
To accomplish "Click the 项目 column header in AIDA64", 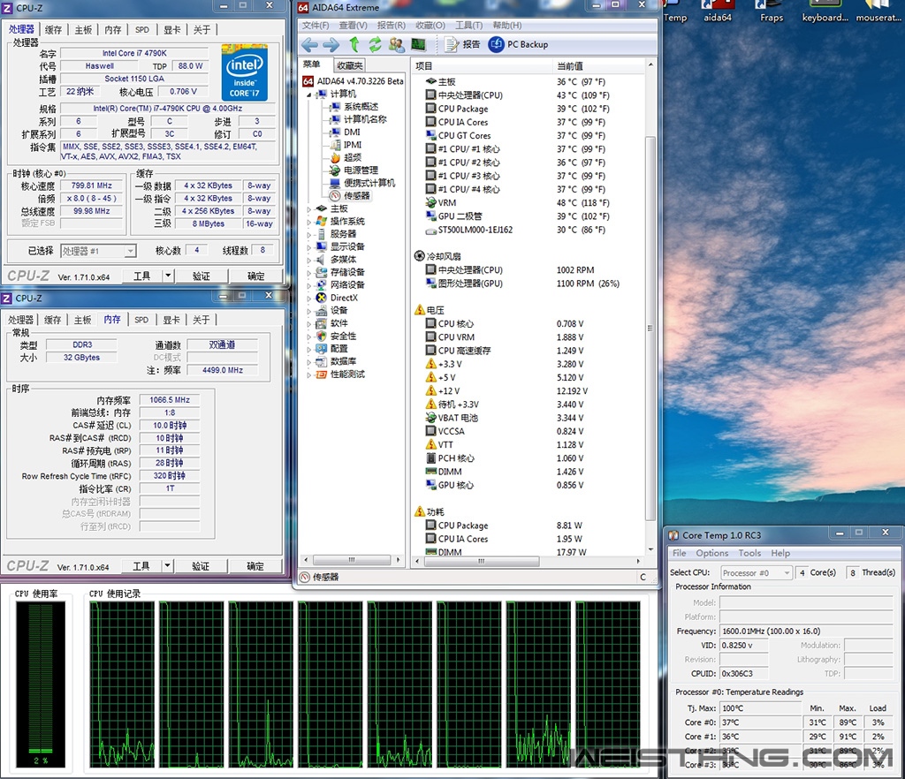I will point(482,65).
